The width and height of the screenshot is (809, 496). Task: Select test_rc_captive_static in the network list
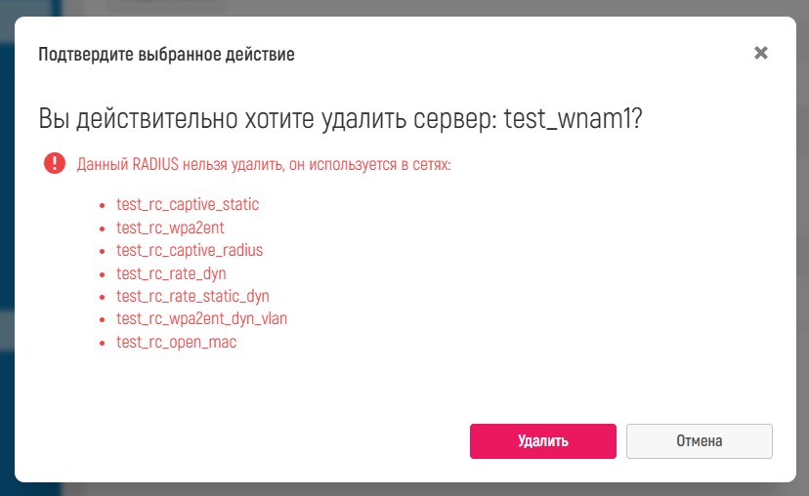point(187,205)
